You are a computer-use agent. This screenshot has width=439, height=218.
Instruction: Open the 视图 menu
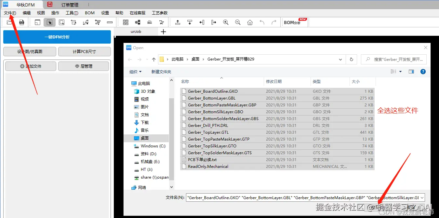coord(41,13)
